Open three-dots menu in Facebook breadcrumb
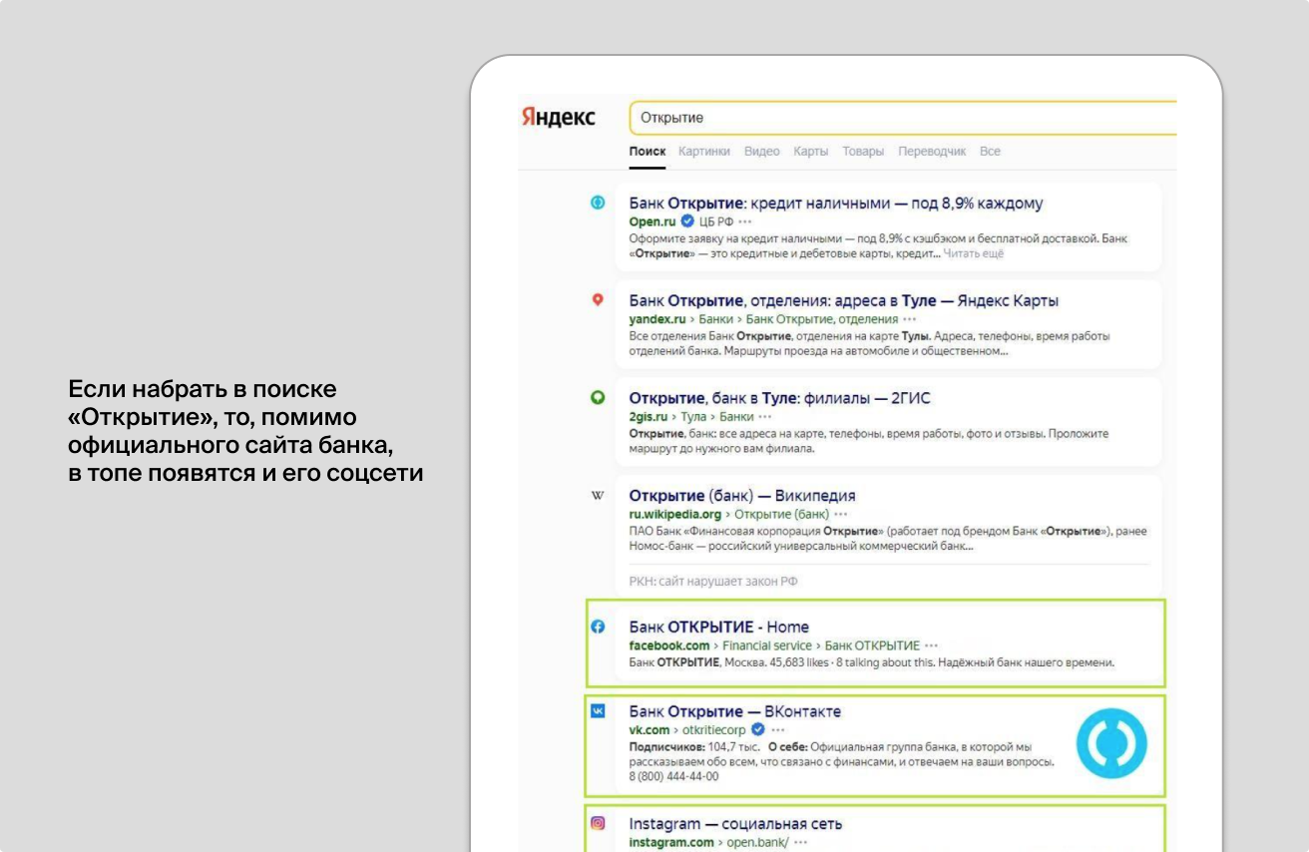This screenshot has height=852, width=1309. 932,645
